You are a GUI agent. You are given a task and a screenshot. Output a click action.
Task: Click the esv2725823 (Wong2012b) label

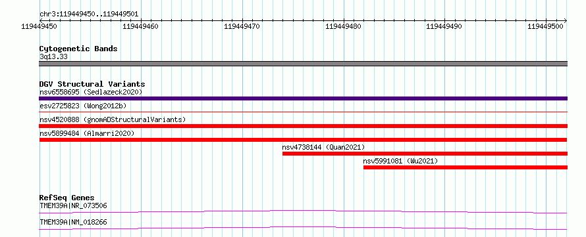[x=83, y=106]
